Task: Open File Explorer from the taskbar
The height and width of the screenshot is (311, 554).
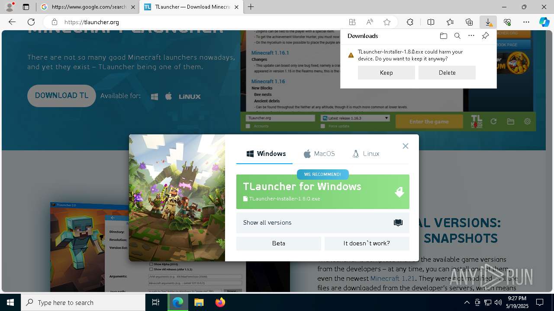Action: (x=199, y=302)
